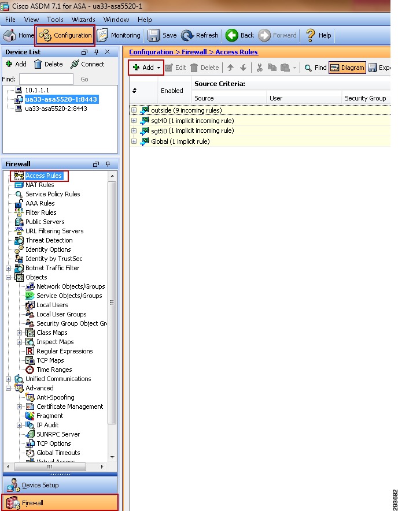398x511 pixels.
Task: Expand the Botnet Traffic Filter node
Action: [x=9, y=268]
